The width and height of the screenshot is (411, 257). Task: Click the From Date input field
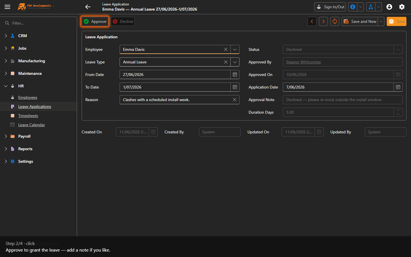[x=175, y=75]
